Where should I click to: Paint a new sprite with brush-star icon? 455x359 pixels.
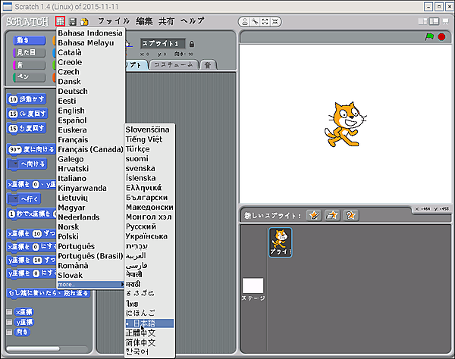[x=313, y=216]
